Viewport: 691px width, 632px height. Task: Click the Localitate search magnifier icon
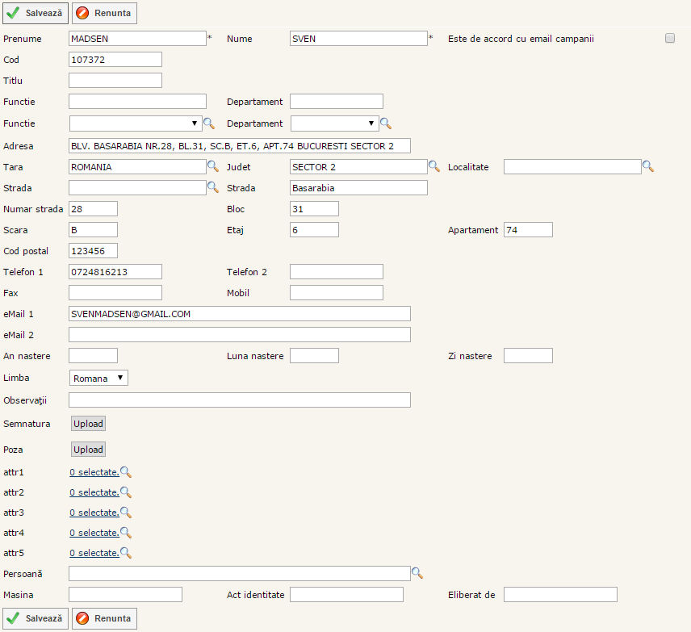coord(648,166)
